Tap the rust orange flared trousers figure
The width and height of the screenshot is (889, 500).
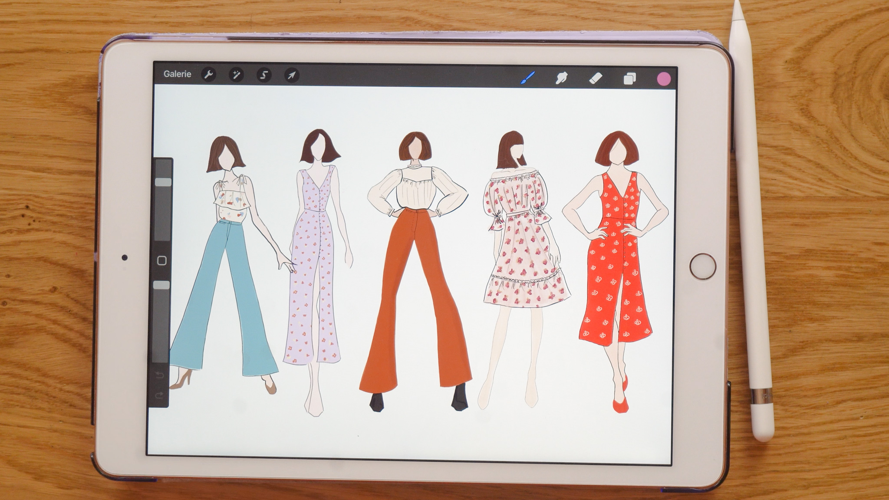tap(416, 271)
